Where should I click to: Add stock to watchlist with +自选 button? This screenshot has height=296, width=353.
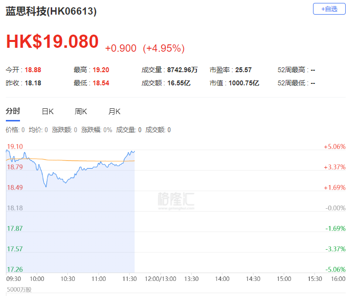click(329, 9)
